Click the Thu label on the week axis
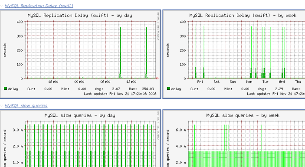This screenshot has width=305, height=167. tap(298, 82)
